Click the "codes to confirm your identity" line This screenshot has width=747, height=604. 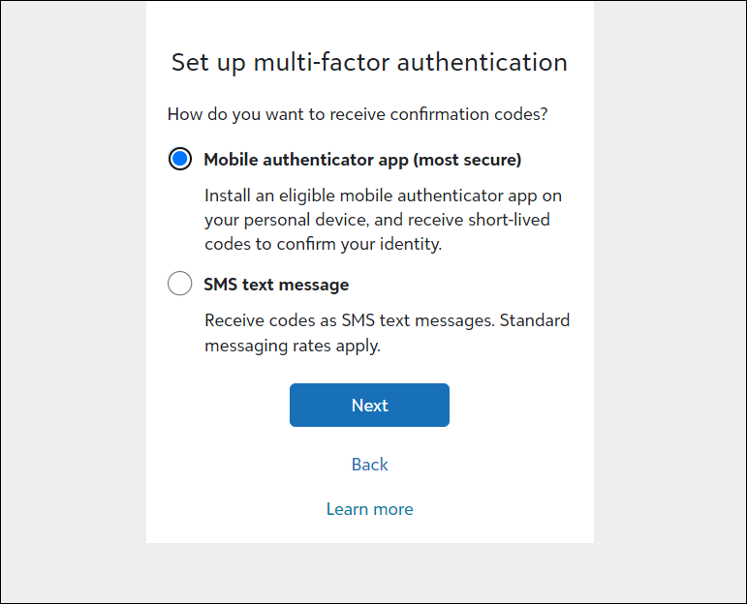323,244
